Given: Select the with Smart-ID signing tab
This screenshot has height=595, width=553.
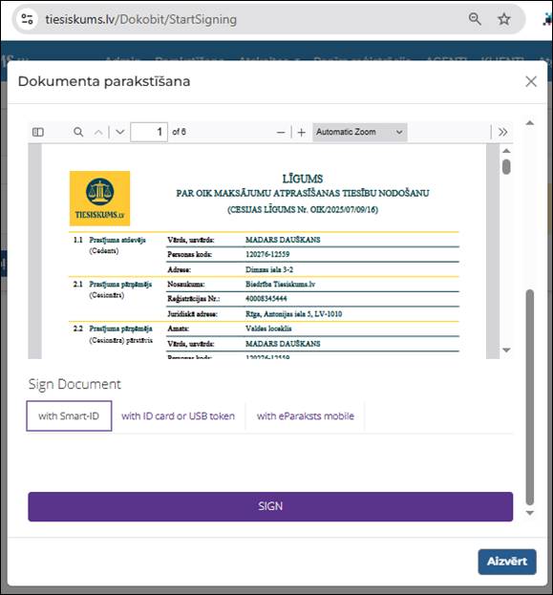Looking at the screenshot, I should click(x=69, y=415).
